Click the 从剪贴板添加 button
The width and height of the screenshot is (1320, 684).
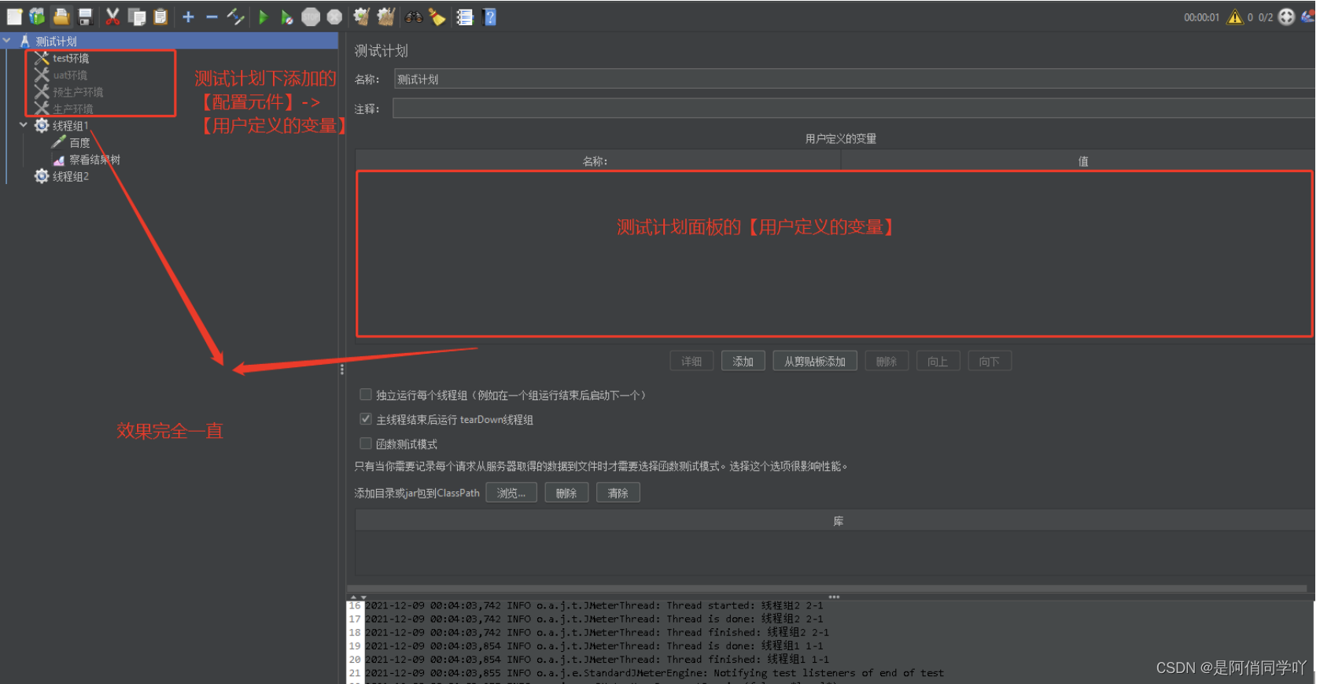(815, 361)
